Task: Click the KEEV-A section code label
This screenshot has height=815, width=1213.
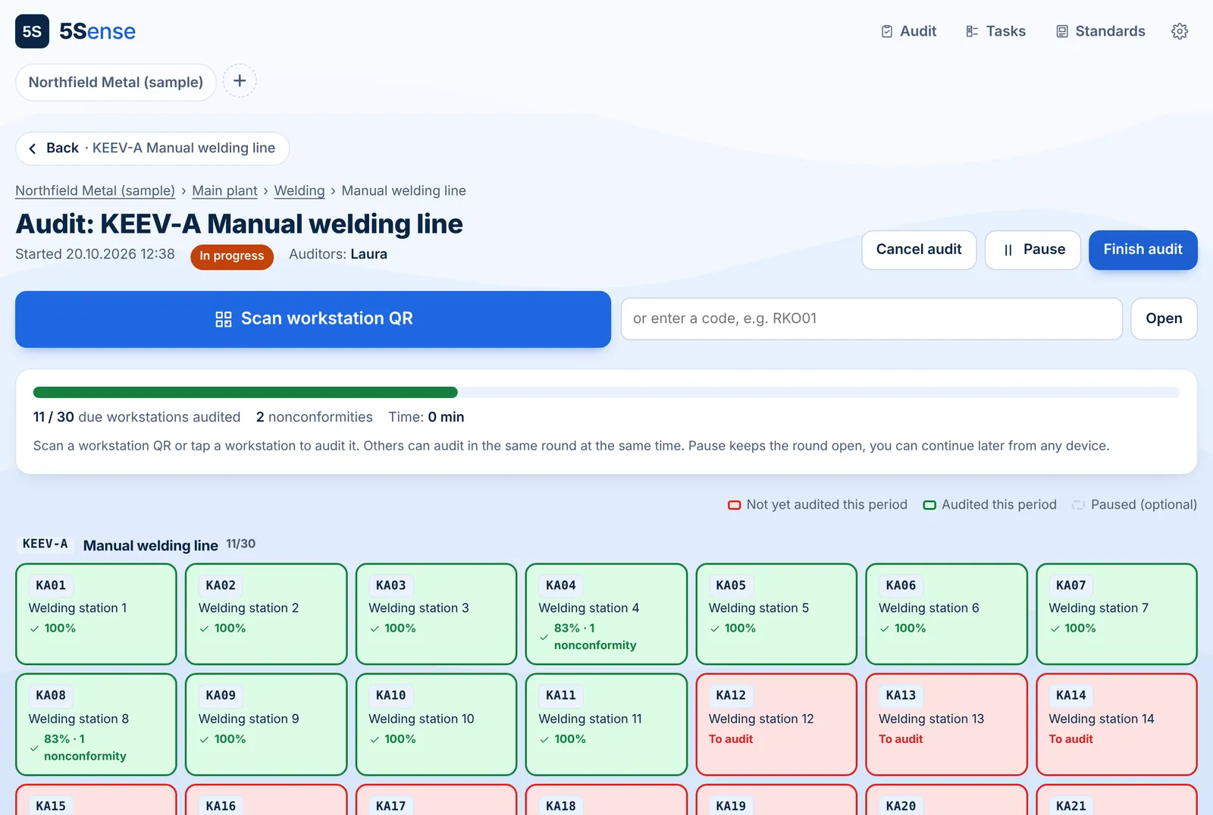Action: tap(45, 544)
